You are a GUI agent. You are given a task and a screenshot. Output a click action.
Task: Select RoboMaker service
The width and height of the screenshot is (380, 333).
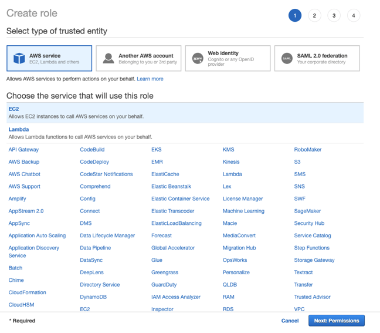coord(307,150)
